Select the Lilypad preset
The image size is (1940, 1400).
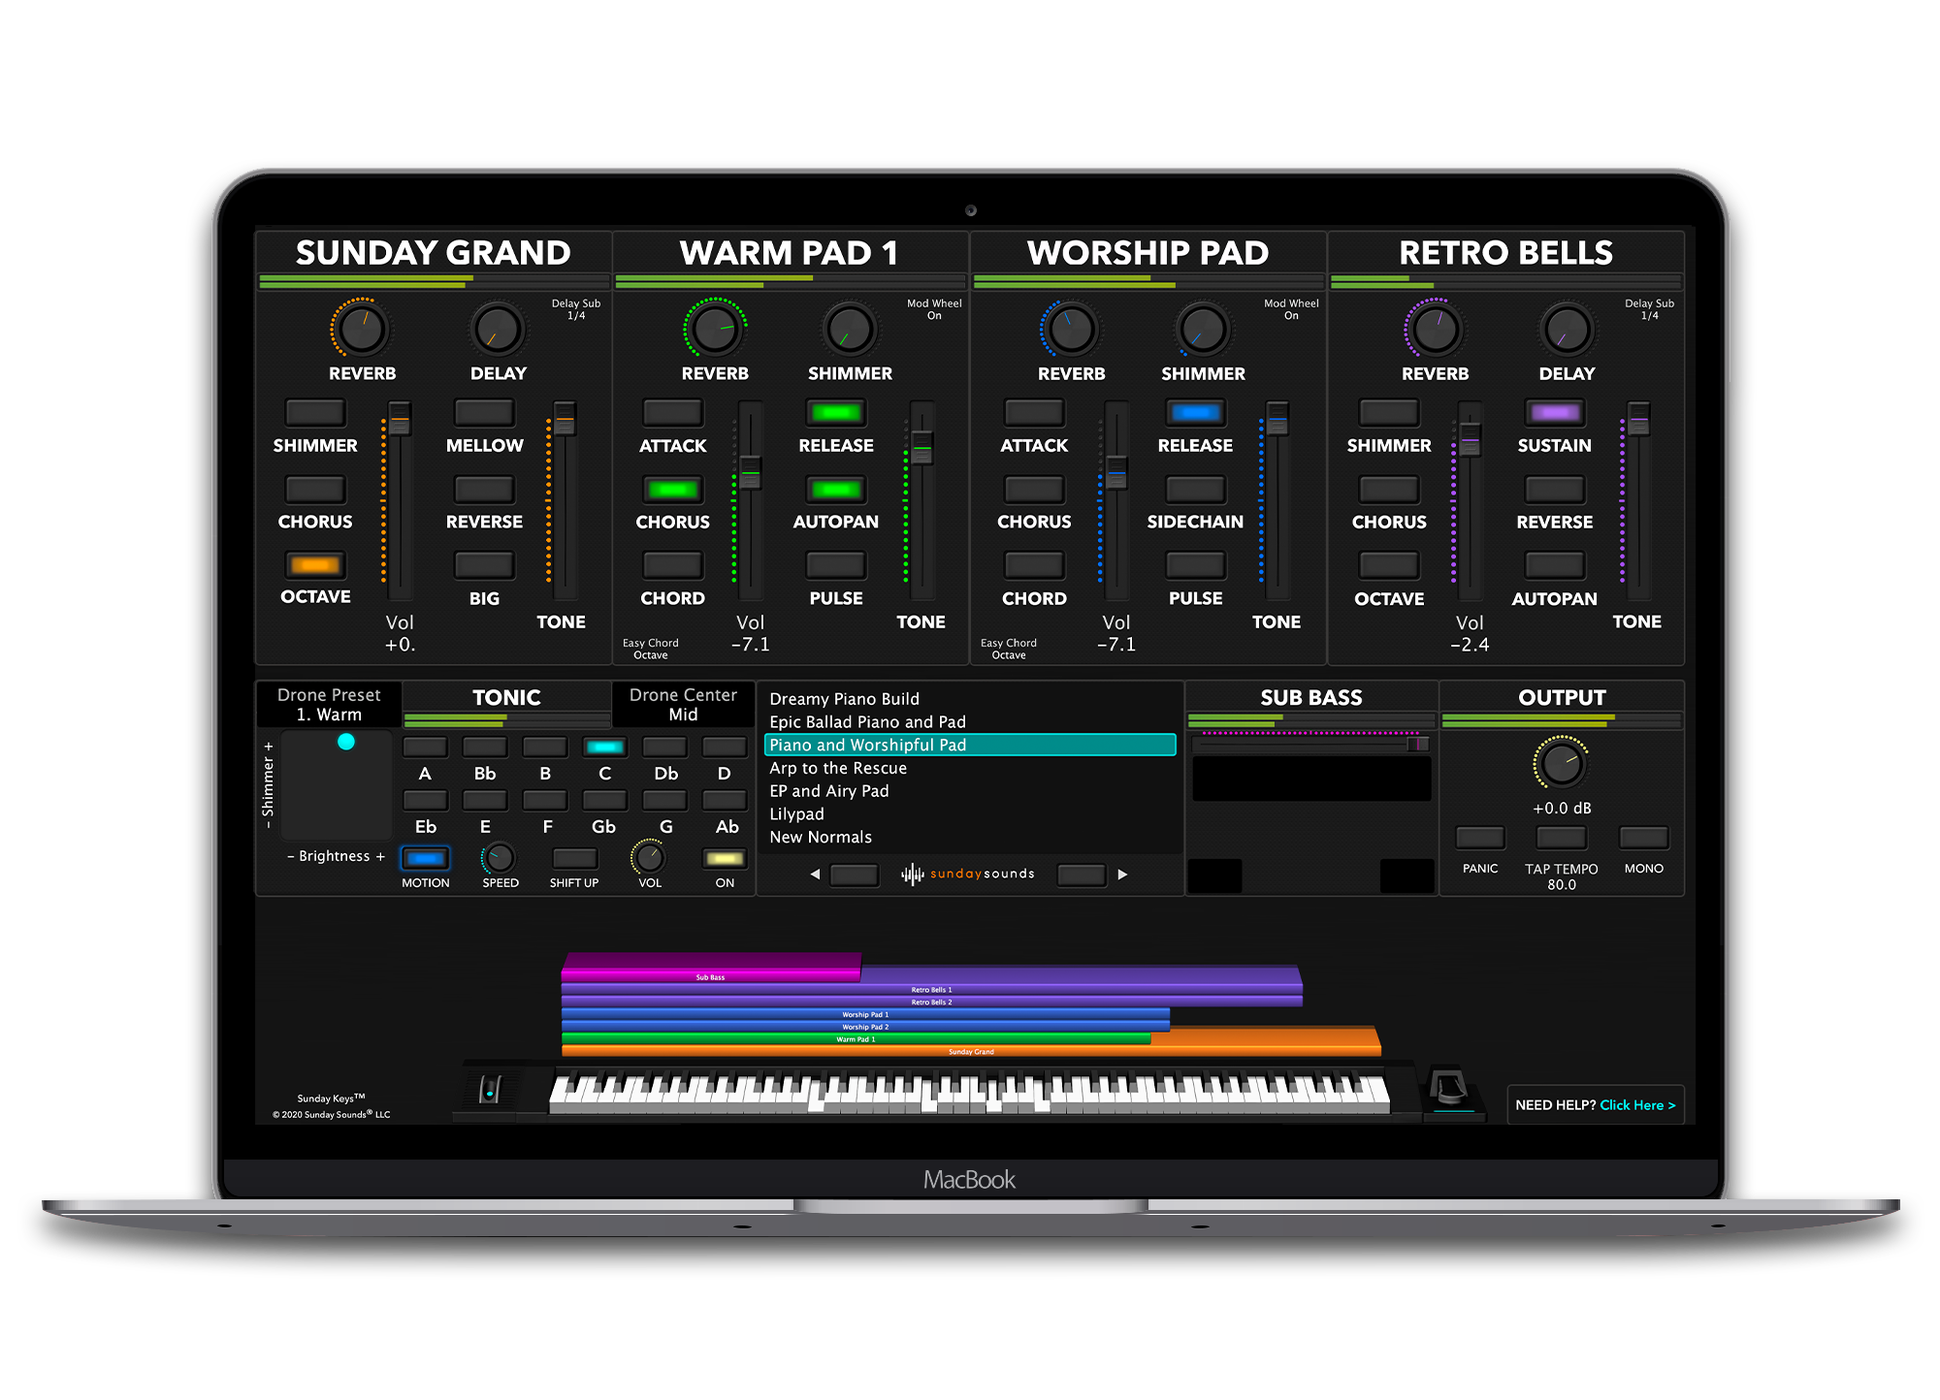[970, 814]
